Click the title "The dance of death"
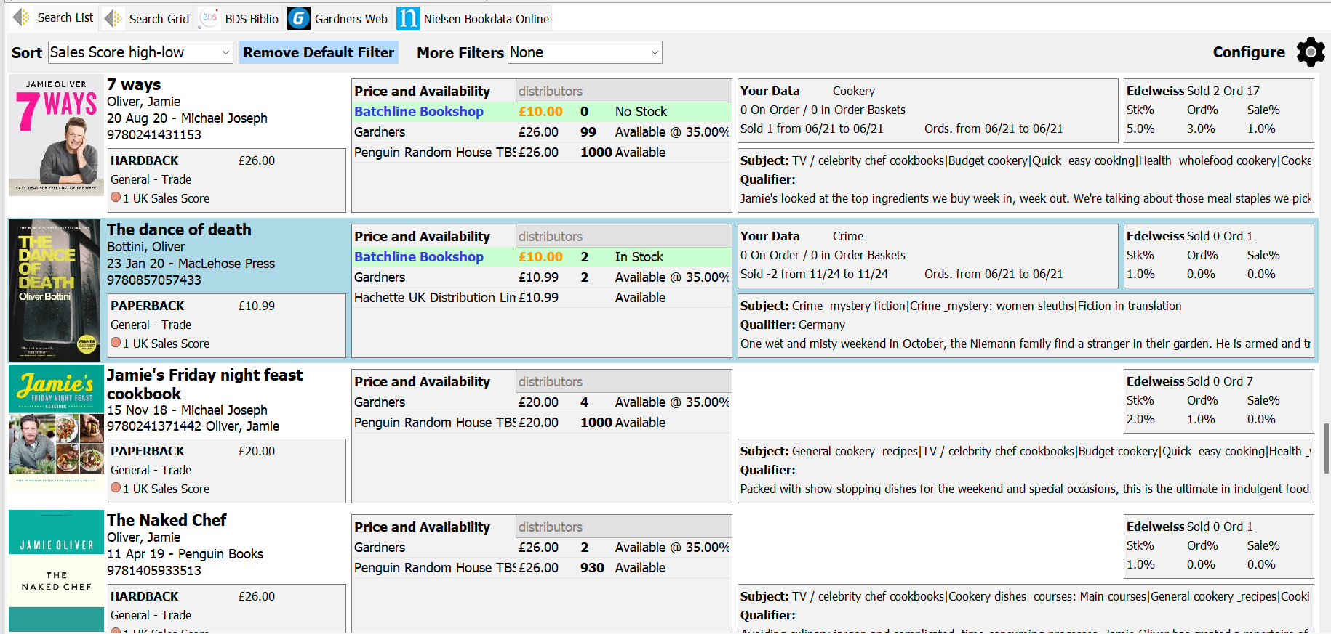This screenshot has width=1331, height=634. point(179,230)
